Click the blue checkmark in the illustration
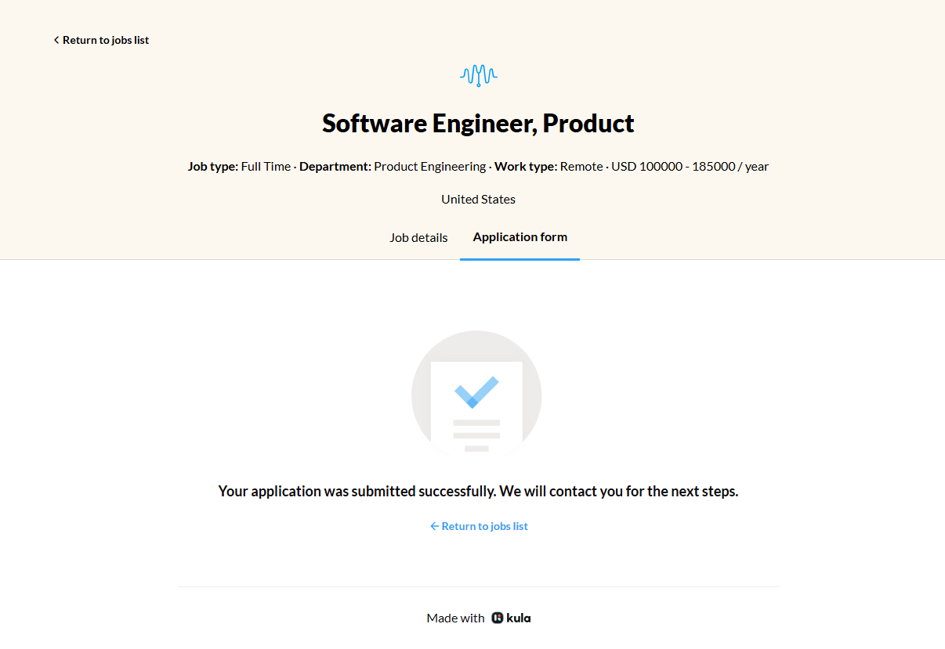 476,391
